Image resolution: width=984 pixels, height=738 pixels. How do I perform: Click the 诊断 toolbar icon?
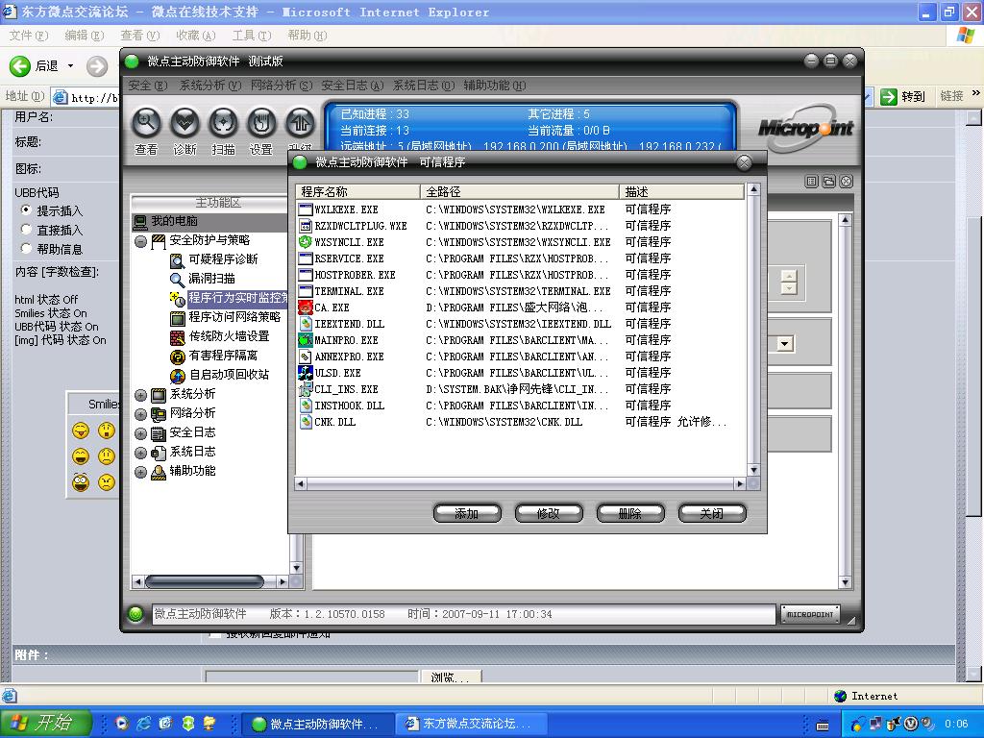tap(184, 123)
